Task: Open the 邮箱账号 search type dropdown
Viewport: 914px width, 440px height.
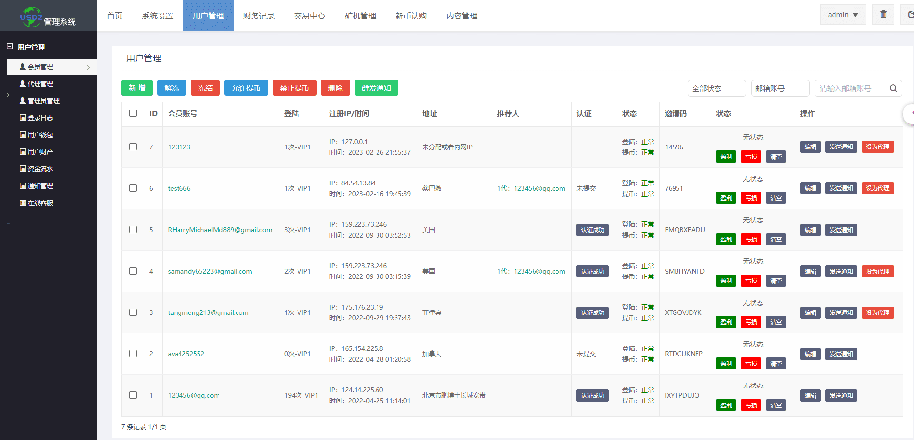Action: coord(779,88)
